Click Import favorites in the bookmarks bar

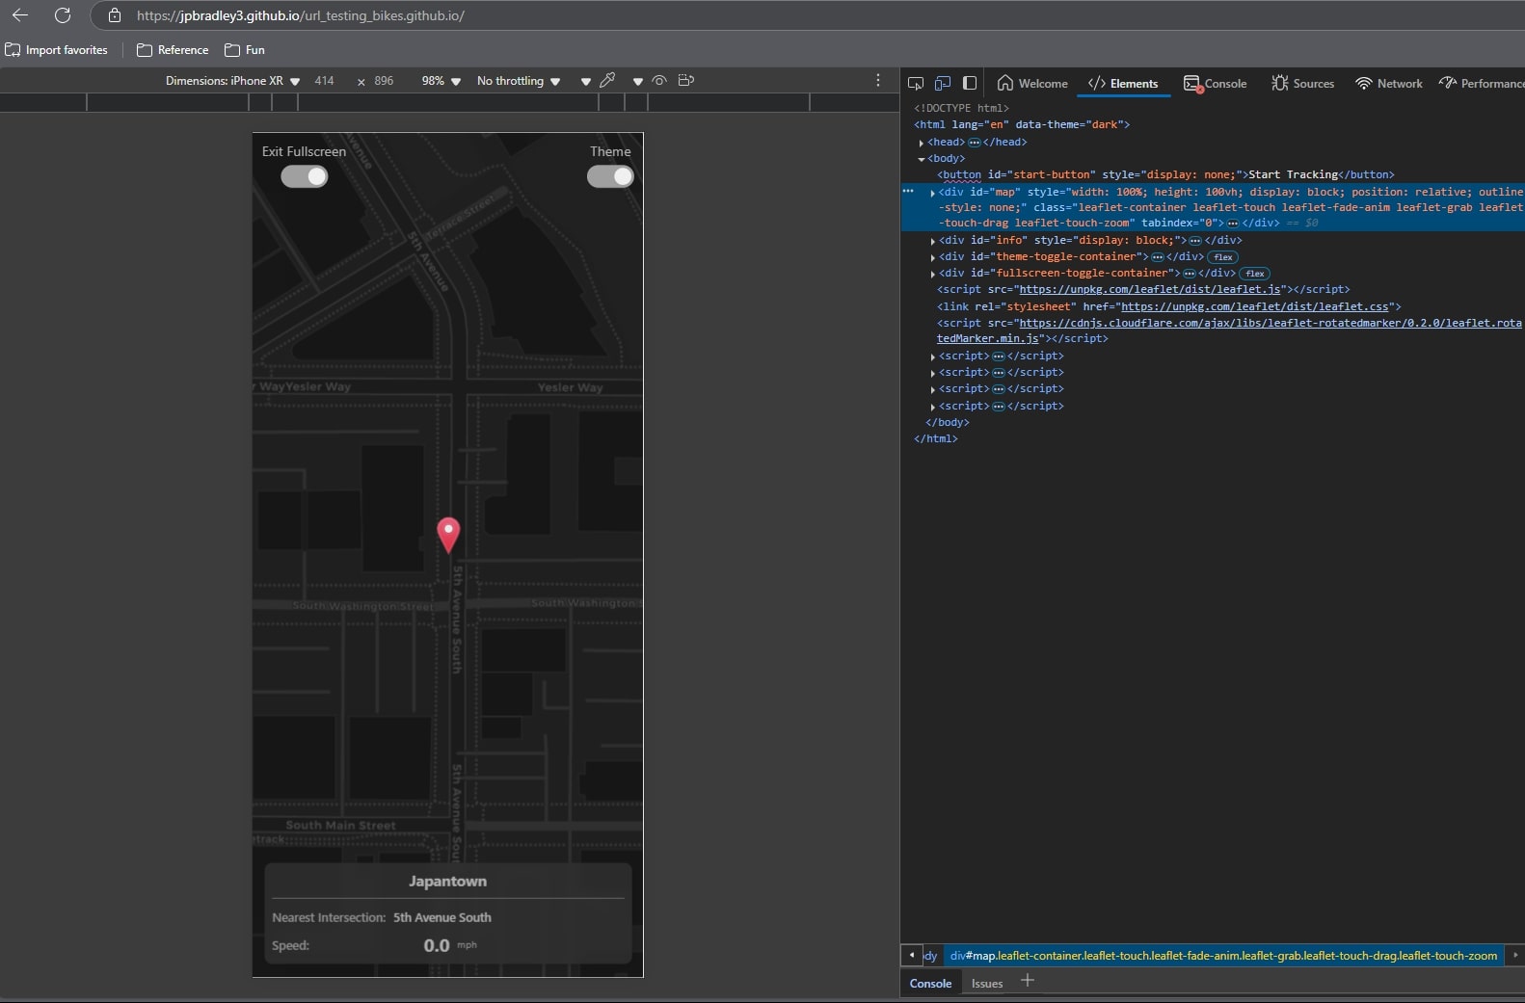(x=57, y=50)
